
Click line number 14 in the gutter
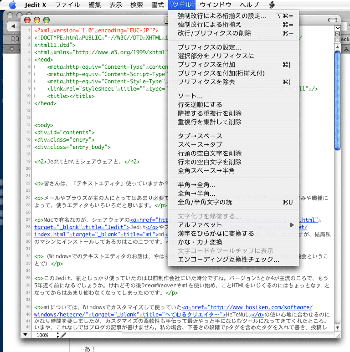point(28,125)
